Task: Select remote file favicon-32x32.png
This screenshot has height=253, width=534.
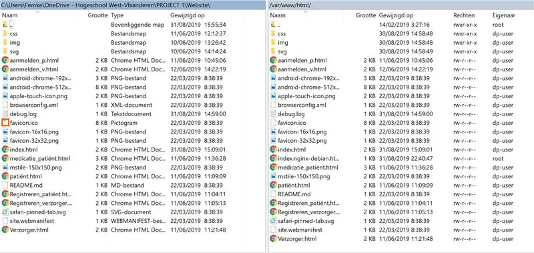Action: 302,141
